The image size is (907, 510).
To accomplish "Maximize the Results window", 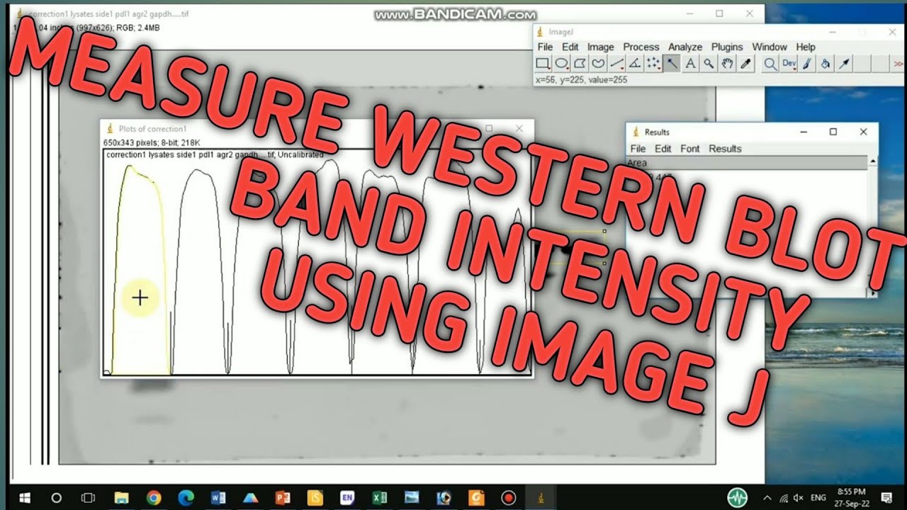I will click(833, 132).
